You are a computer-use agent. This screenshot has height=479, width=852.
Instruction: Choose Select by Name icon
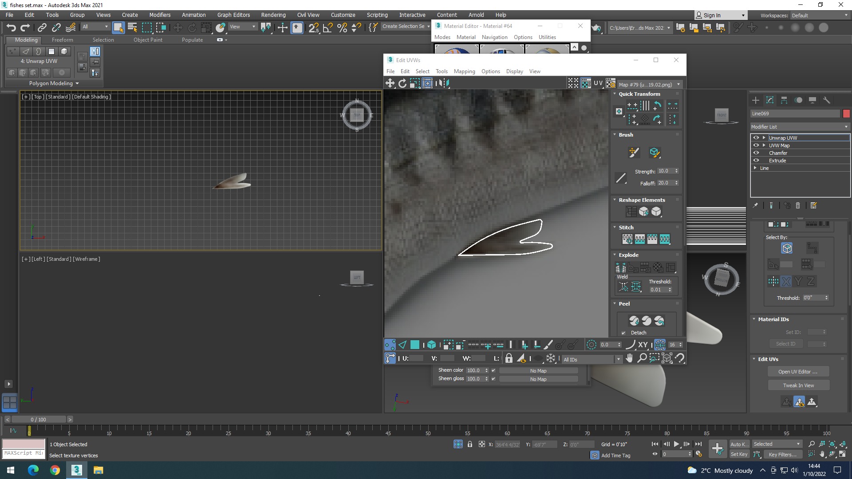(x=132, y=27)
